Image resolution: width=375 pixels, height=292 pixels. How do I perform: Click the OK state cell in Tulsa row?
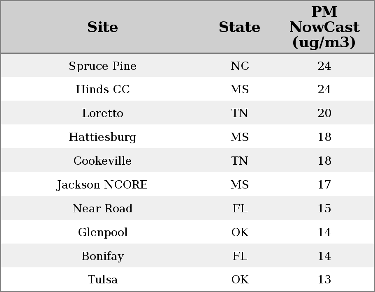pyautogui.click(x=240, y=279)
